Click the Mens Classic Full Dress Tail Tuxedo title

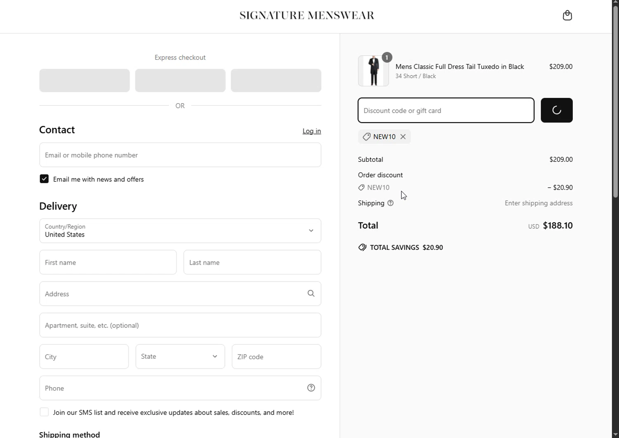pyautogui.click(x=460, y=66)
